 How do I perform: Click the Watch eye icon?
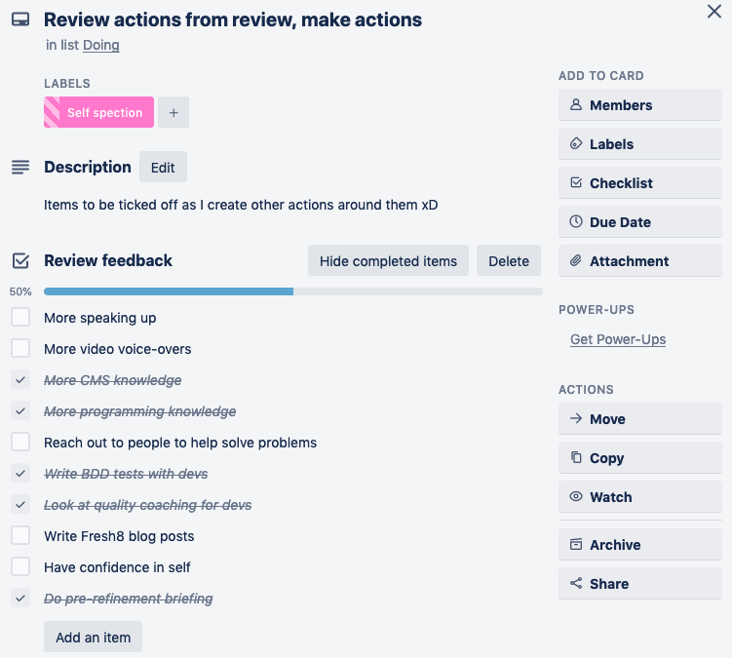tap(576, 497)
